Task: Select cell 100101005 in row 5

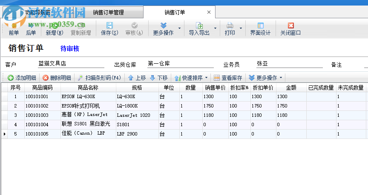Action: (x=43, y=134)
